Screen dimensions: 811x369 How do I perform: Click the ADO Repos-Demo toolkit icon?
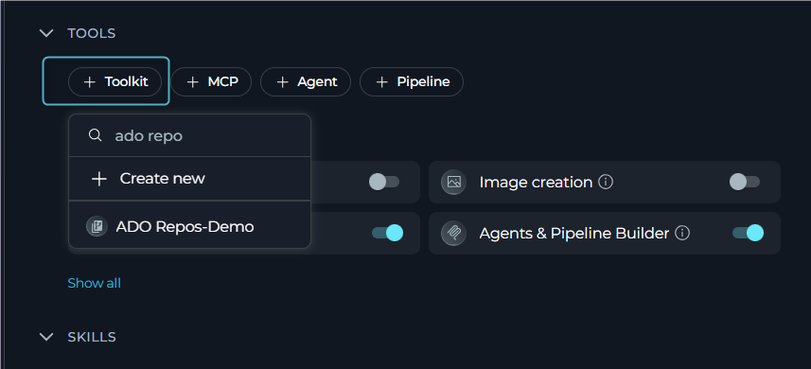click(x=97, y=227)
